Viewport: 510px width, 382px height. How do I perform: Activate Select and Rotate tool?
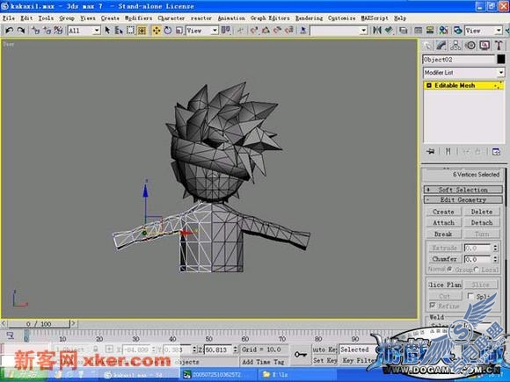[x=168, y=31]
